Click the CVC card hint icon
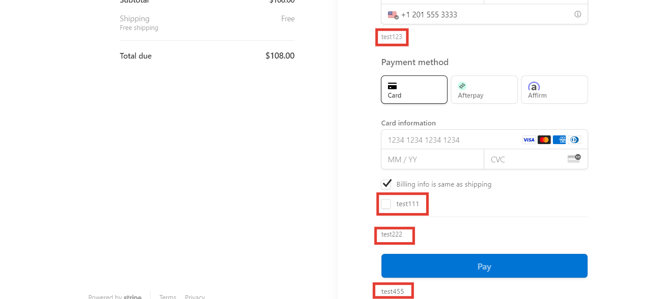The width and height of the screenshot is (667, 299). [574, 159]
